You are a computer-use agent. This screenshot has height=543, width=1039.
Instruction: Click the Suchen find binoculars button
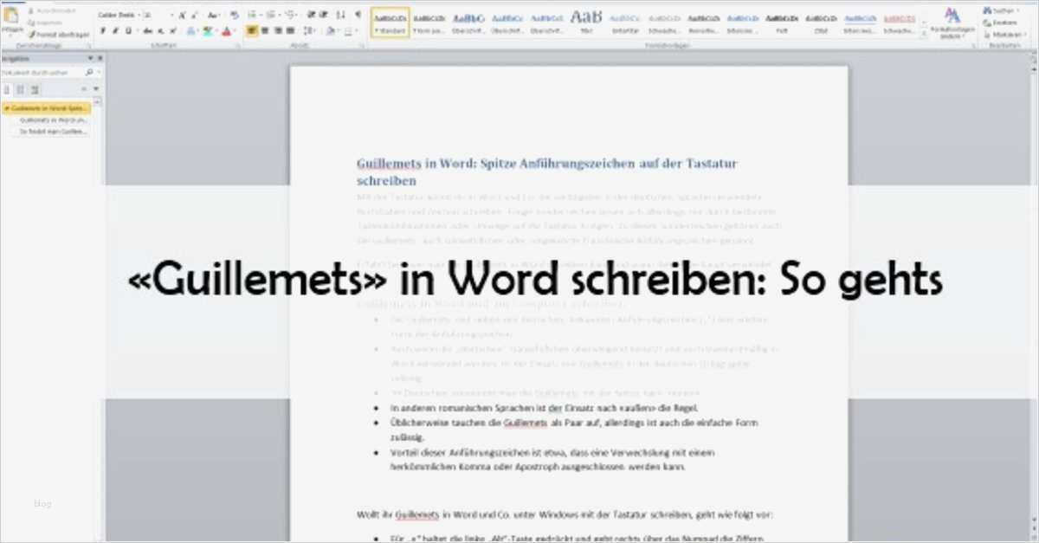[x=999, y=9]
